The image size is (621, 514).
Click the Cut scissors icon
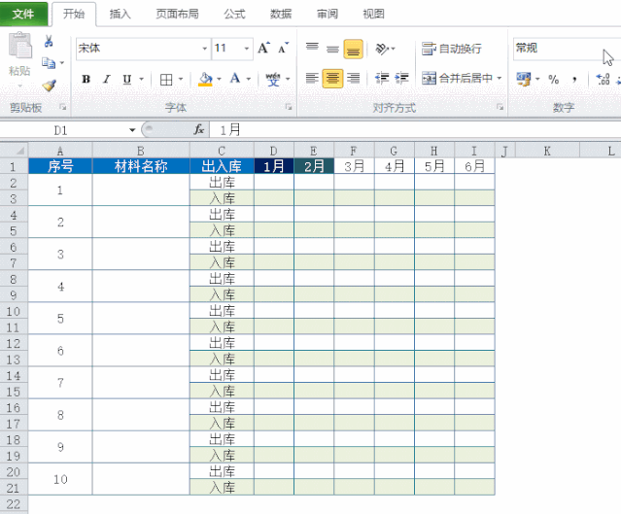49,41
